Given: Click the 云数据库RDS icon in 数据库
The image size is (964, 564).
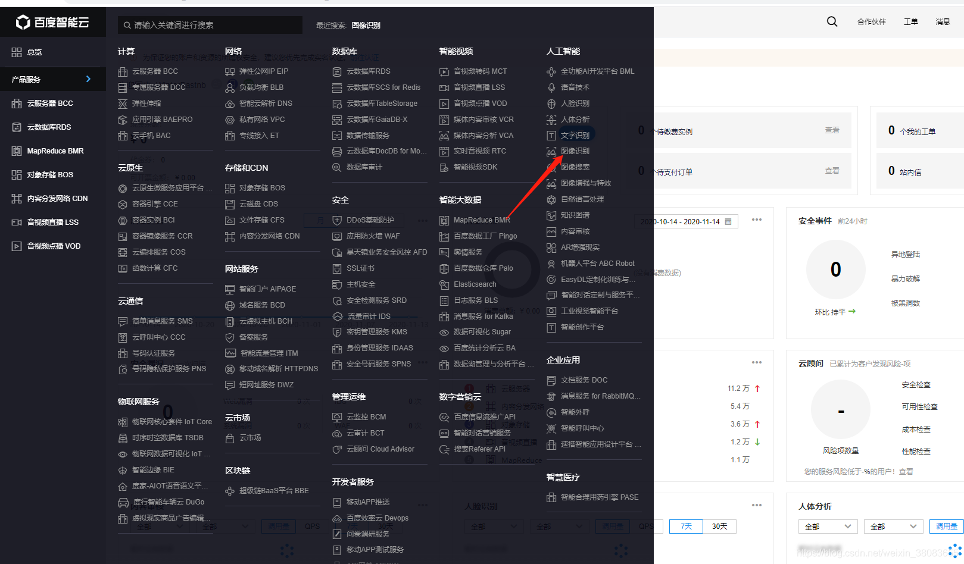Looking at the screenshot, I should (337, 71).
